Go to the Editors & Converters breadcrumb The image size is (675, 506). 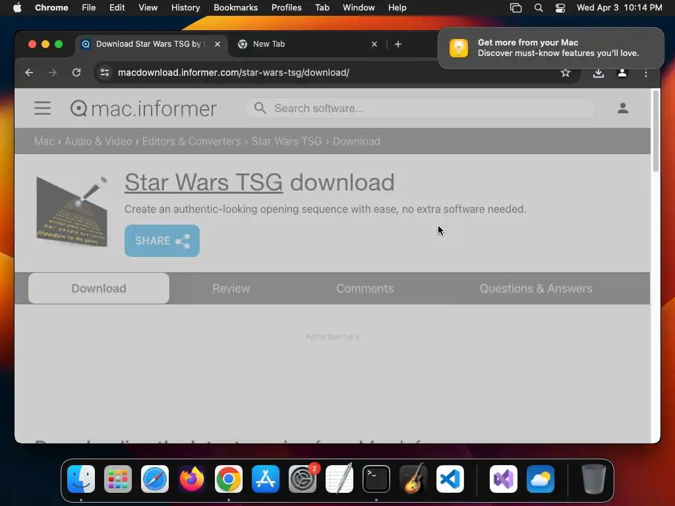pos(192,141)
